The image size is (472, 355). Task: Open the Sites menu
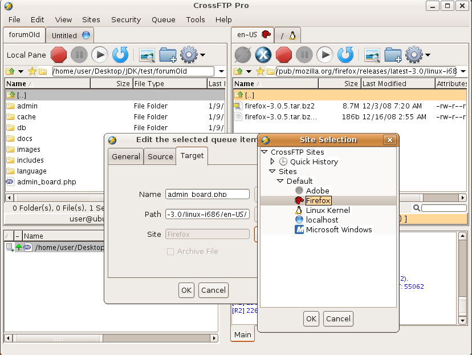91,19
